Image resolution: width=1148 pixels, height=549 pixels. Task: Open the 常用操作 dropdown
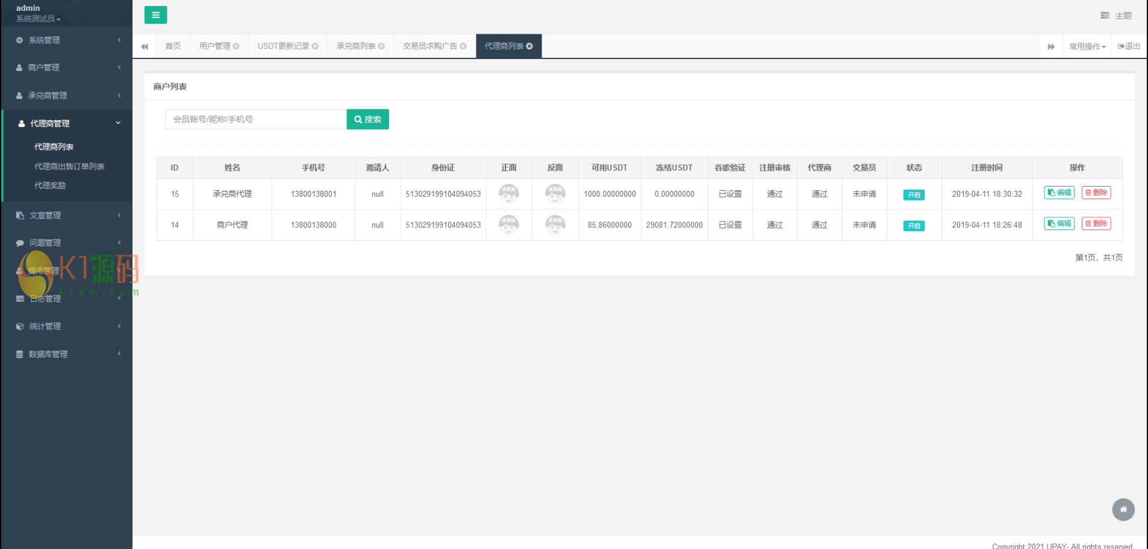click(1087, 46)
